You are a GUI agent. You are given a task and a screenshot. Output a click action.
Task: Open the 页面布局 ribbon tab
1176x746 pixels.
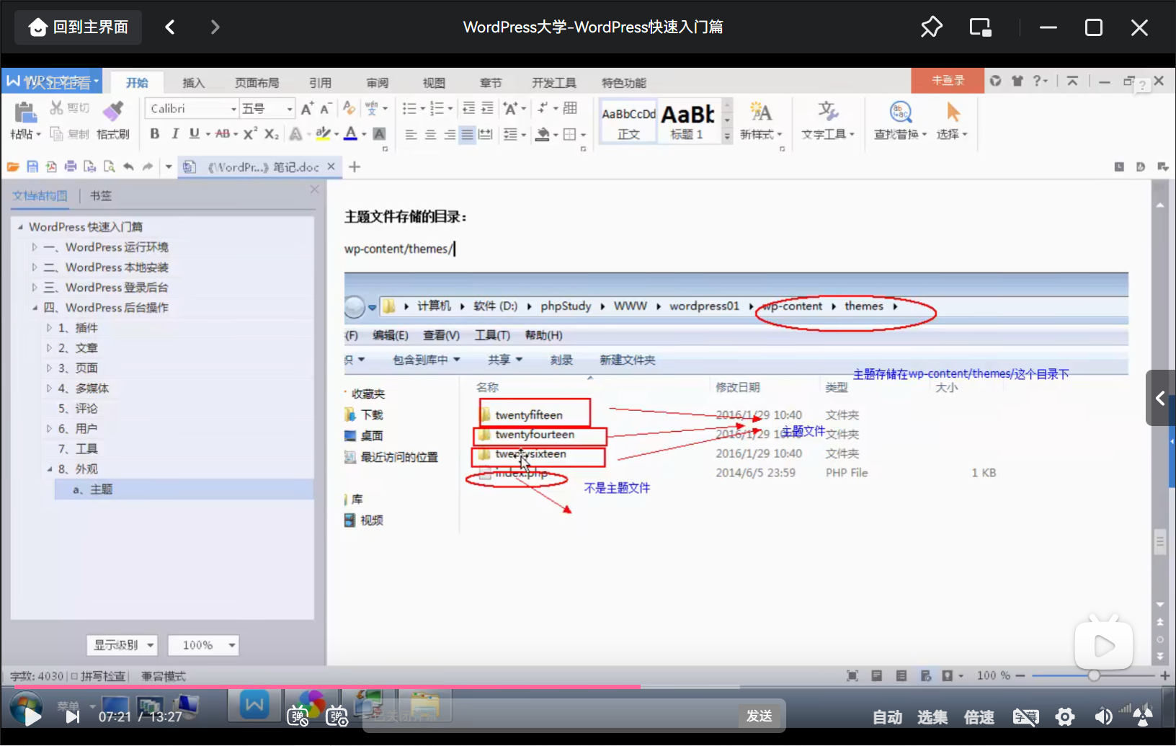tap(257, 83)
